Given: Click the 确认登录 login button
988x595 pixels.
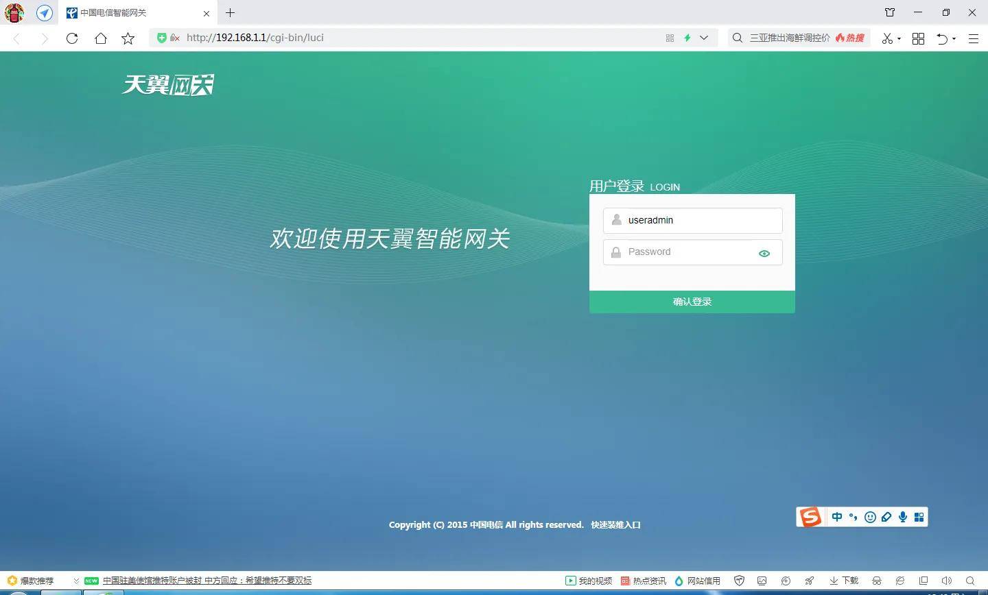Looking at the screenshot, I should 692,302.
